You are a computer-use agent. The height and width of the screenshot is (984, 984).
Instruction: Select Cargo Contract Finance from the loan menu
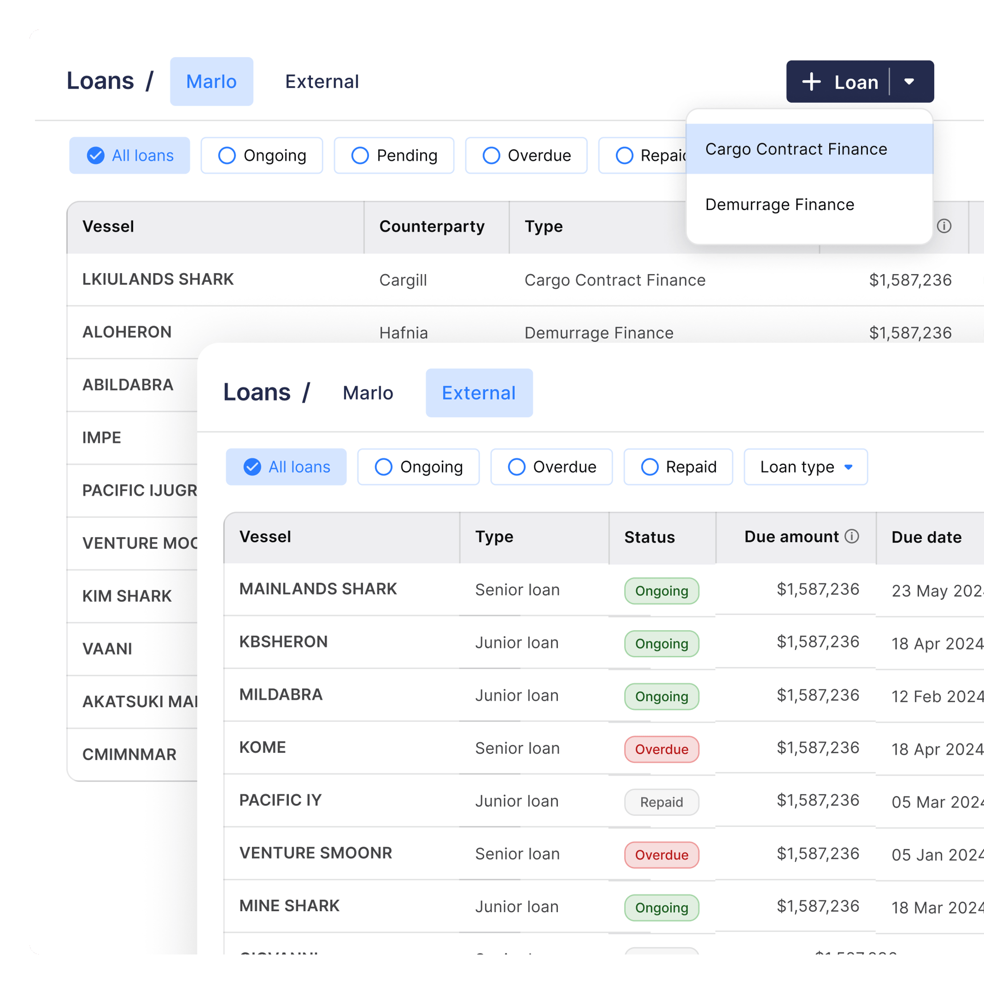click(809, 149)
